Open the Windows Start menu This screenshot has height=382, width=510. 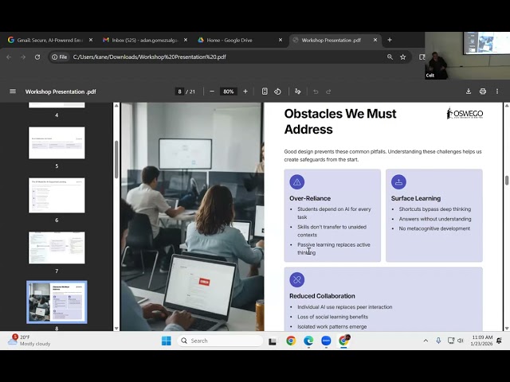[x=167, y=341]
